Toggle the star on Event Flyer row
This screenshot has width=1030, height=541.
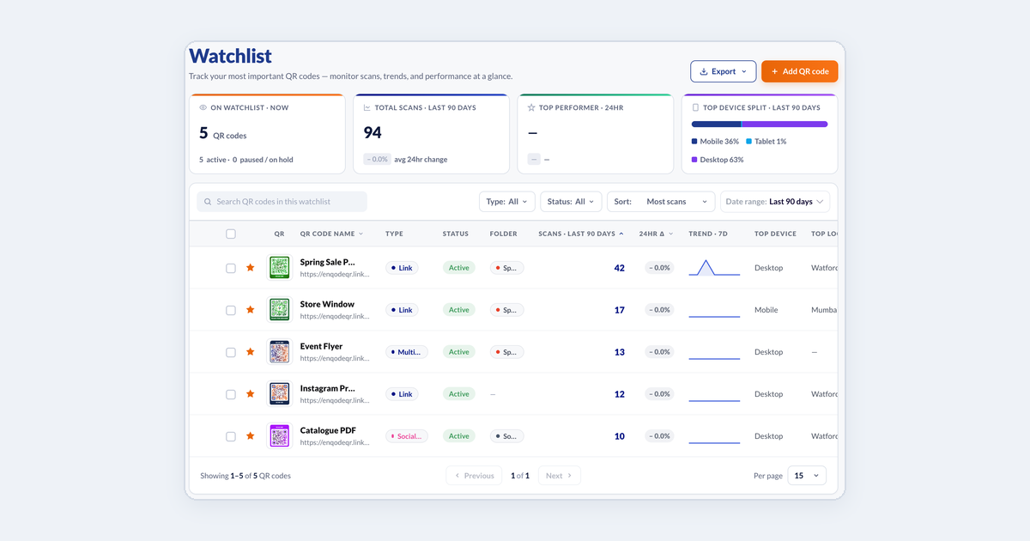pos(251,352)
